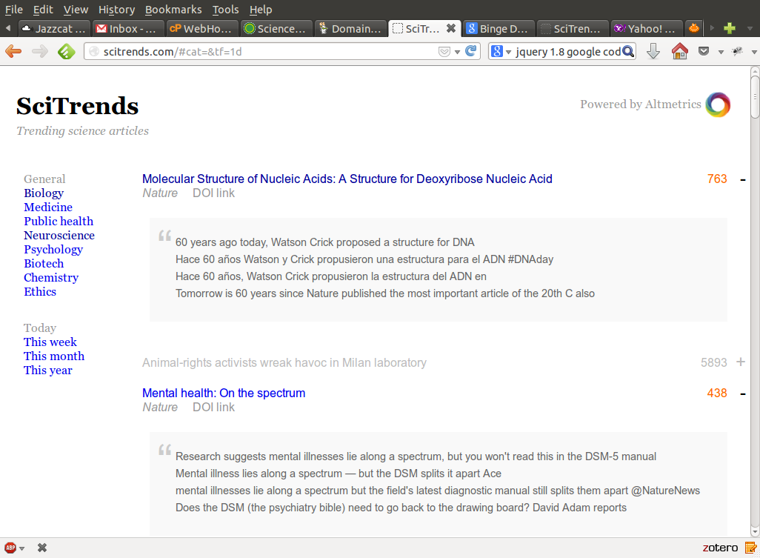
Task: Click the Altmetrics colorful donut logo
Action: pyautogui.click(x=717, y=104)
